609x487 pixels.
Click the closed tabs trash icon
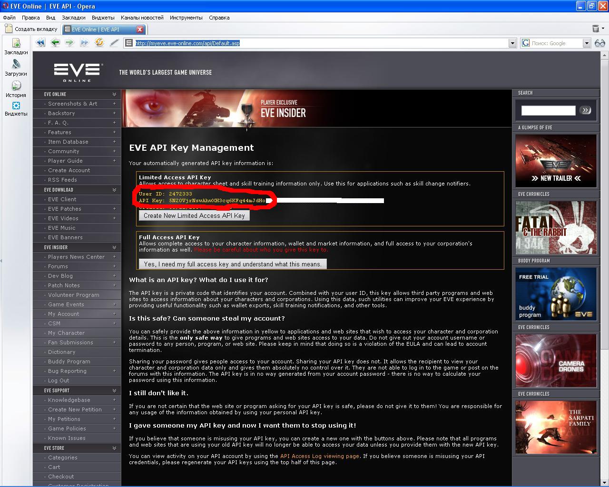[x=595, y=29]
